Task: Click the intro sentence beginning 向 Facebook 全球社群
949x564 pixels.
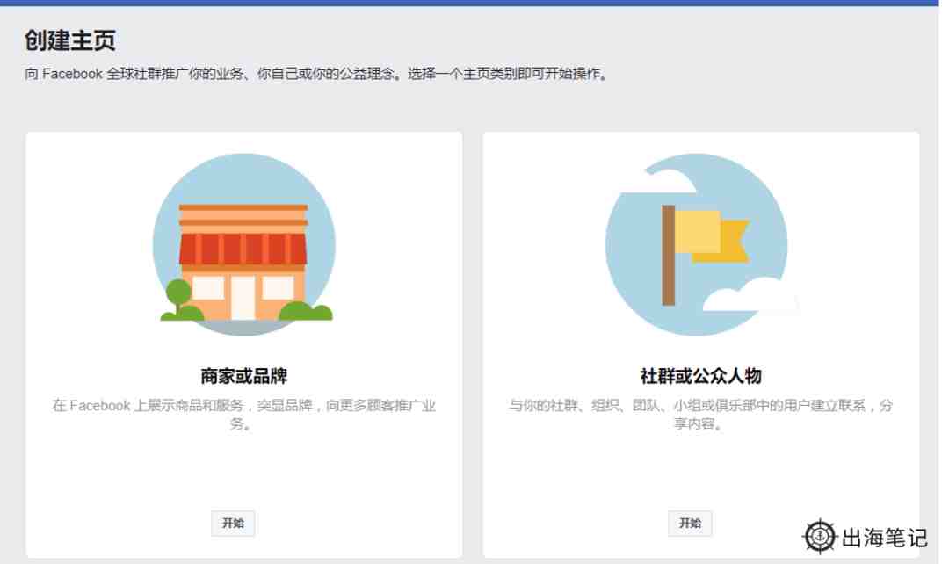Action: pyautogui.click(x=316, y=74)
